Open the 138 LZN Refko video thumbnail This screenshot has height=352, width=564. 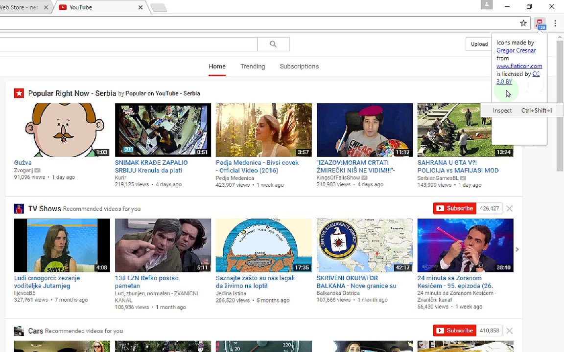pyautogui.click(x=163, y=245)
